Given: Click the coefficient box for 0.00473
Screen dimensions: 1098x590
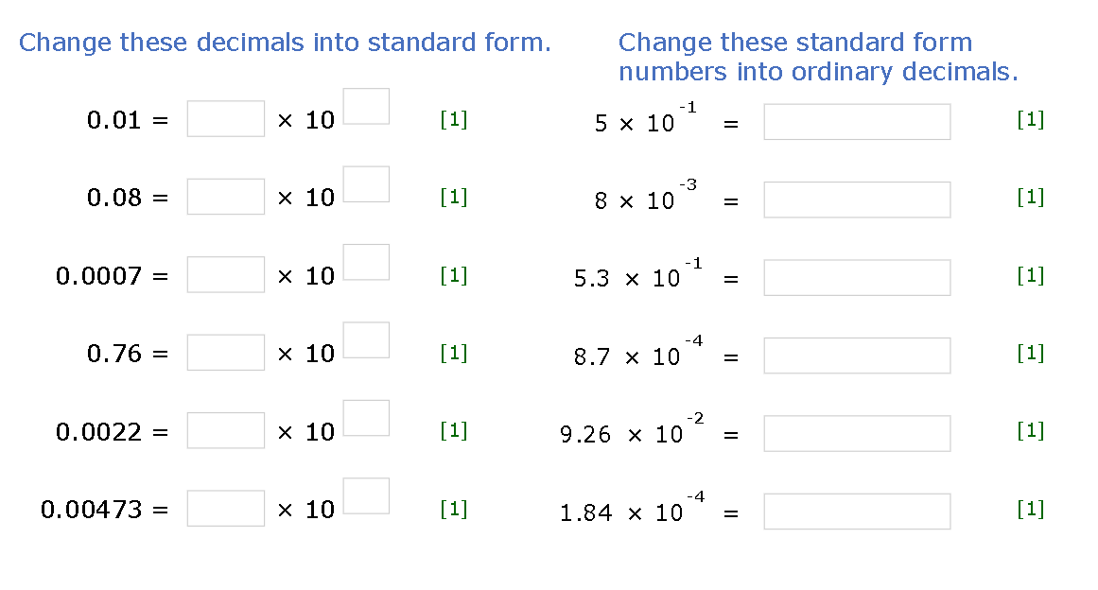Looking at the screenshot, I should 225,508.
